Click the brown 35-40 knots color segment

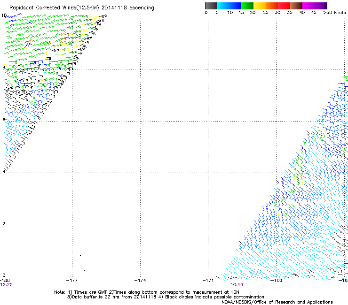tap(296, 6)
